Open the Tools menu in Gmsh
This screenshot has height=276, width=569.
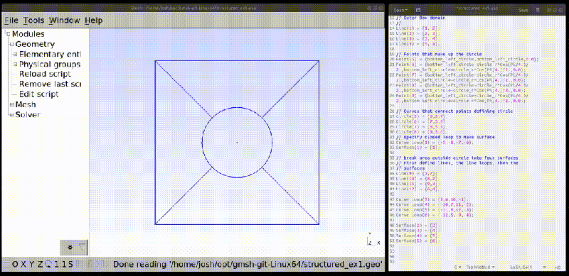tap(33, 21)
